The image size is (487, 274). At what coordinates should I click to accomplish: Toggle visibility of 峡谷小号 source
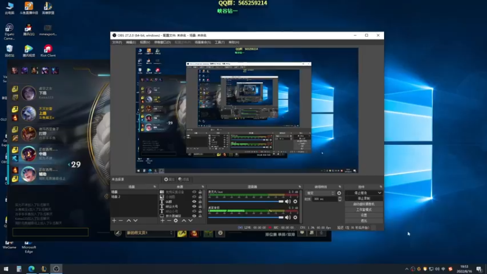(x=194, y=211)
